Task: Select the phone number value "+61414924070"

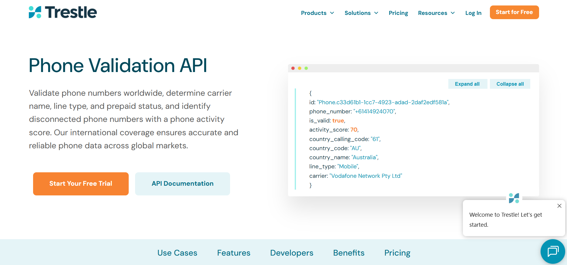Action: click(x=374, y=112)
